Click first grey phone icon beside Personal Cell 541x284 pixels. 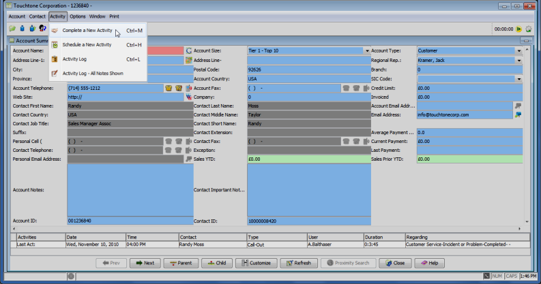pyautogui.click(x=169, y=141)
